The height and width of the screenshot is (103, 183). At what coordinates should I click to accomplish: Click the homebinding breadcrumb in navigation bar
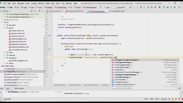pos(61,7)
